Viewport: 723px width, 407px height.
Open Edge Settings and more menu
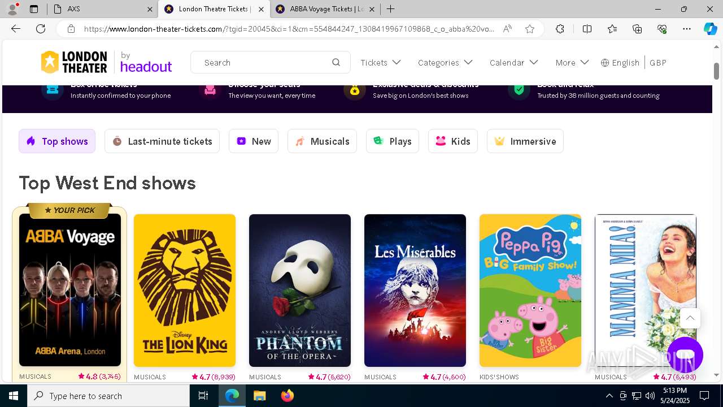(687, 29)
